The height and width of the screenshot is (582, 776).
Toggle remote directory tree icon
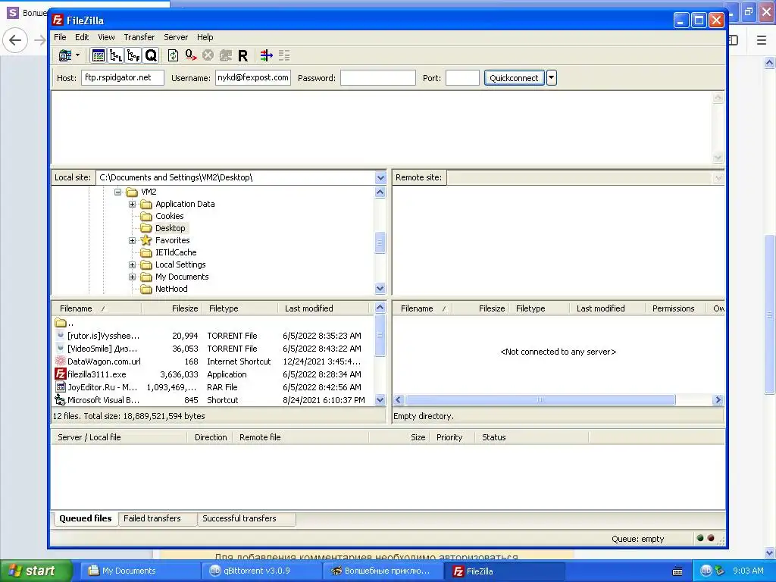point(133,55)
